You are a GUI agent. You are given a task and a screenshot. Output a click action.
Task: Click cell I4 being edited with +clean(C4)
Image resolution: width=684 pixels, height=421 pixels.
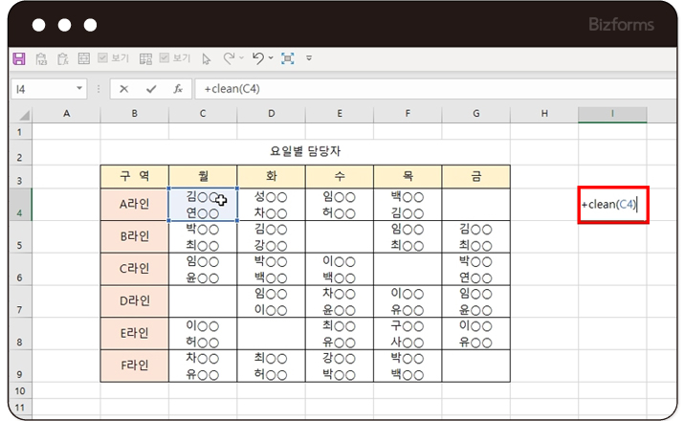pyautogui.click(x=612, y=205)
